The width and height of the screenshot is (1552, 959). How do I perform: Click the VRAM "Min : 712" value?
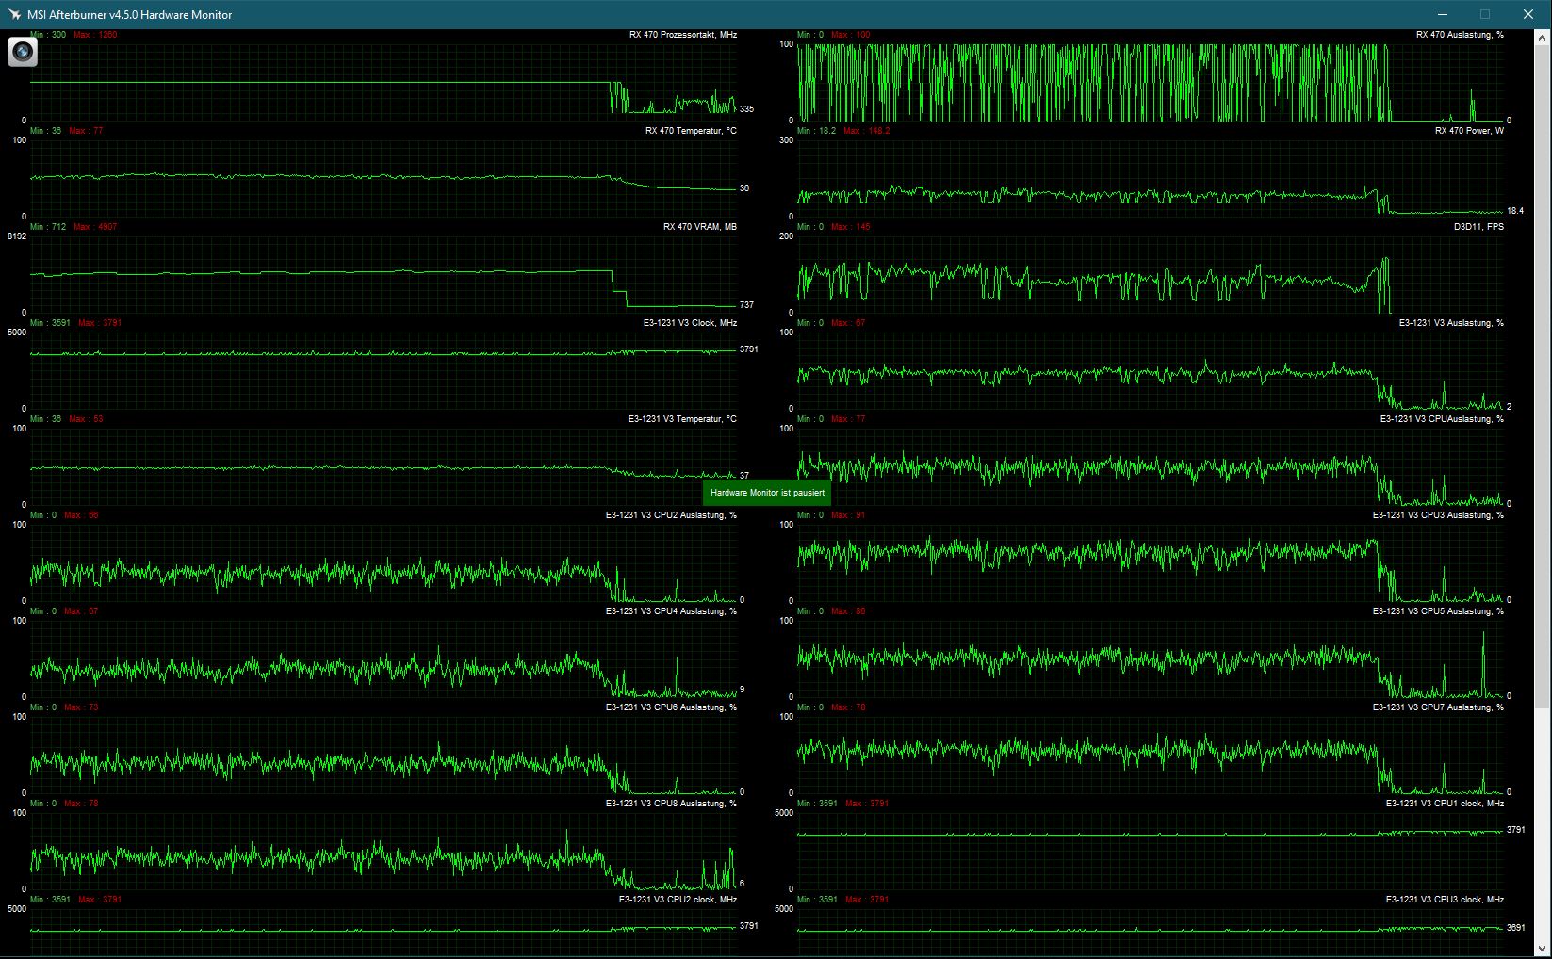[48, 227]
